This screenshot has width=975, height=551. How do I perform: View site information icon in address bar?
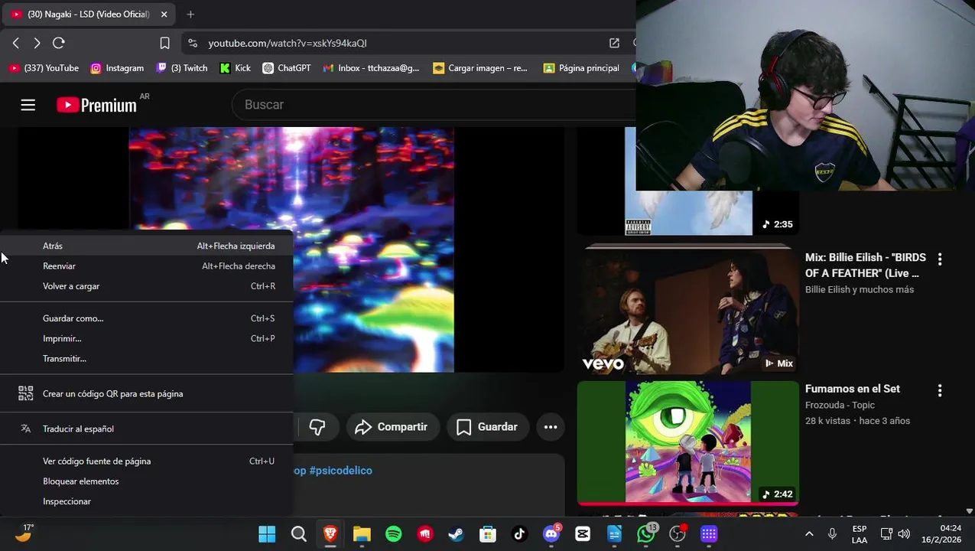[x=192, y=43]
